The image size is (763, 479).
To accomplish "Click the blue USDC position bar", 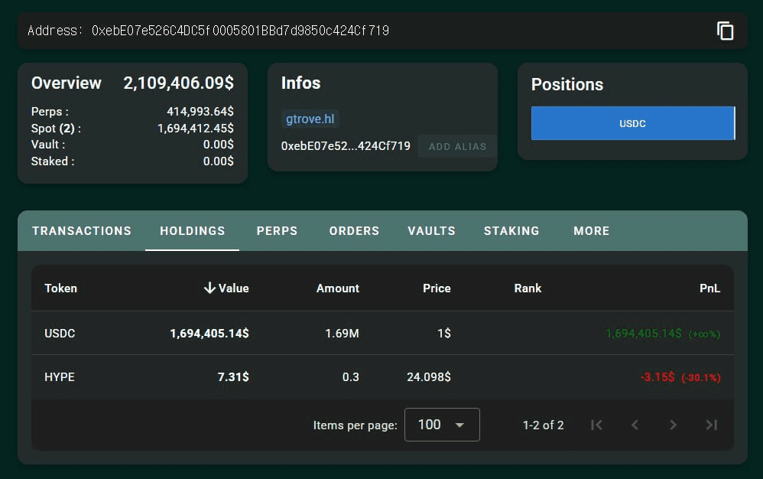I will pyautogui.click(x=632, y=123).
